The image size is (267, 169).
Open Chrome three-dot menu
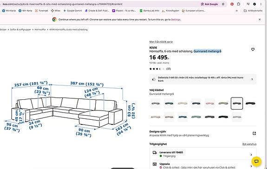[x=260, y=4]
